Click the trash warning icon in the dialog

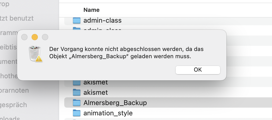tap(35, 53)
